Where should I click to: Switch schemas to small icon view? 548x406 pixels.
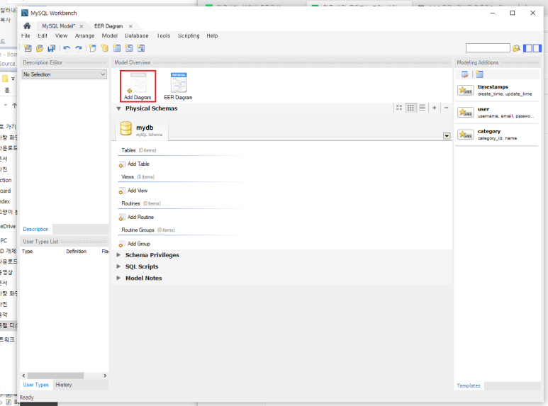[x=410, y=108]
